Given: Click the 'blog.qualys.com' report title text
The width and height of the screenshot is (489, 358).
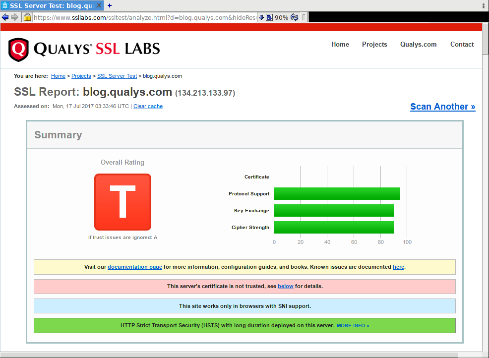Looking at the screenshot, I should tap(127, 92).
